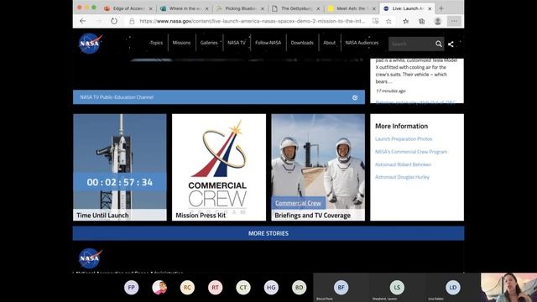The image size is (537, 302).
Task: Open the browser settings ellipsis menu
Action: [454, 21]
